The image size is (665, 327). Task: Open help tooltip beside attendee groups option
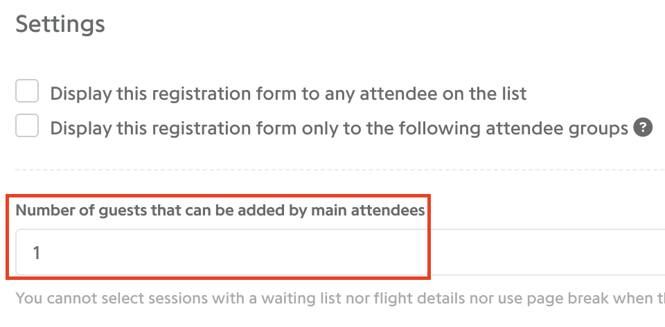pos(643,127)
